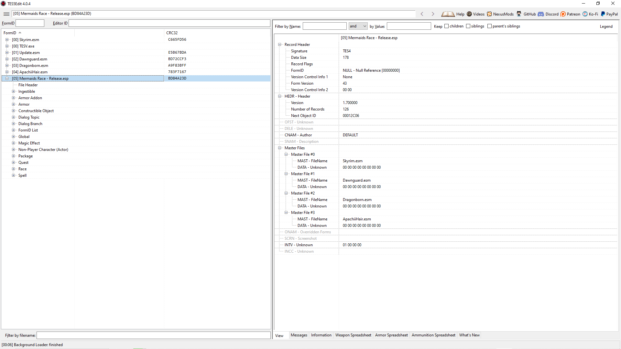Select the Next Object ID row
The image size is (621, 349).
[446, 116]
